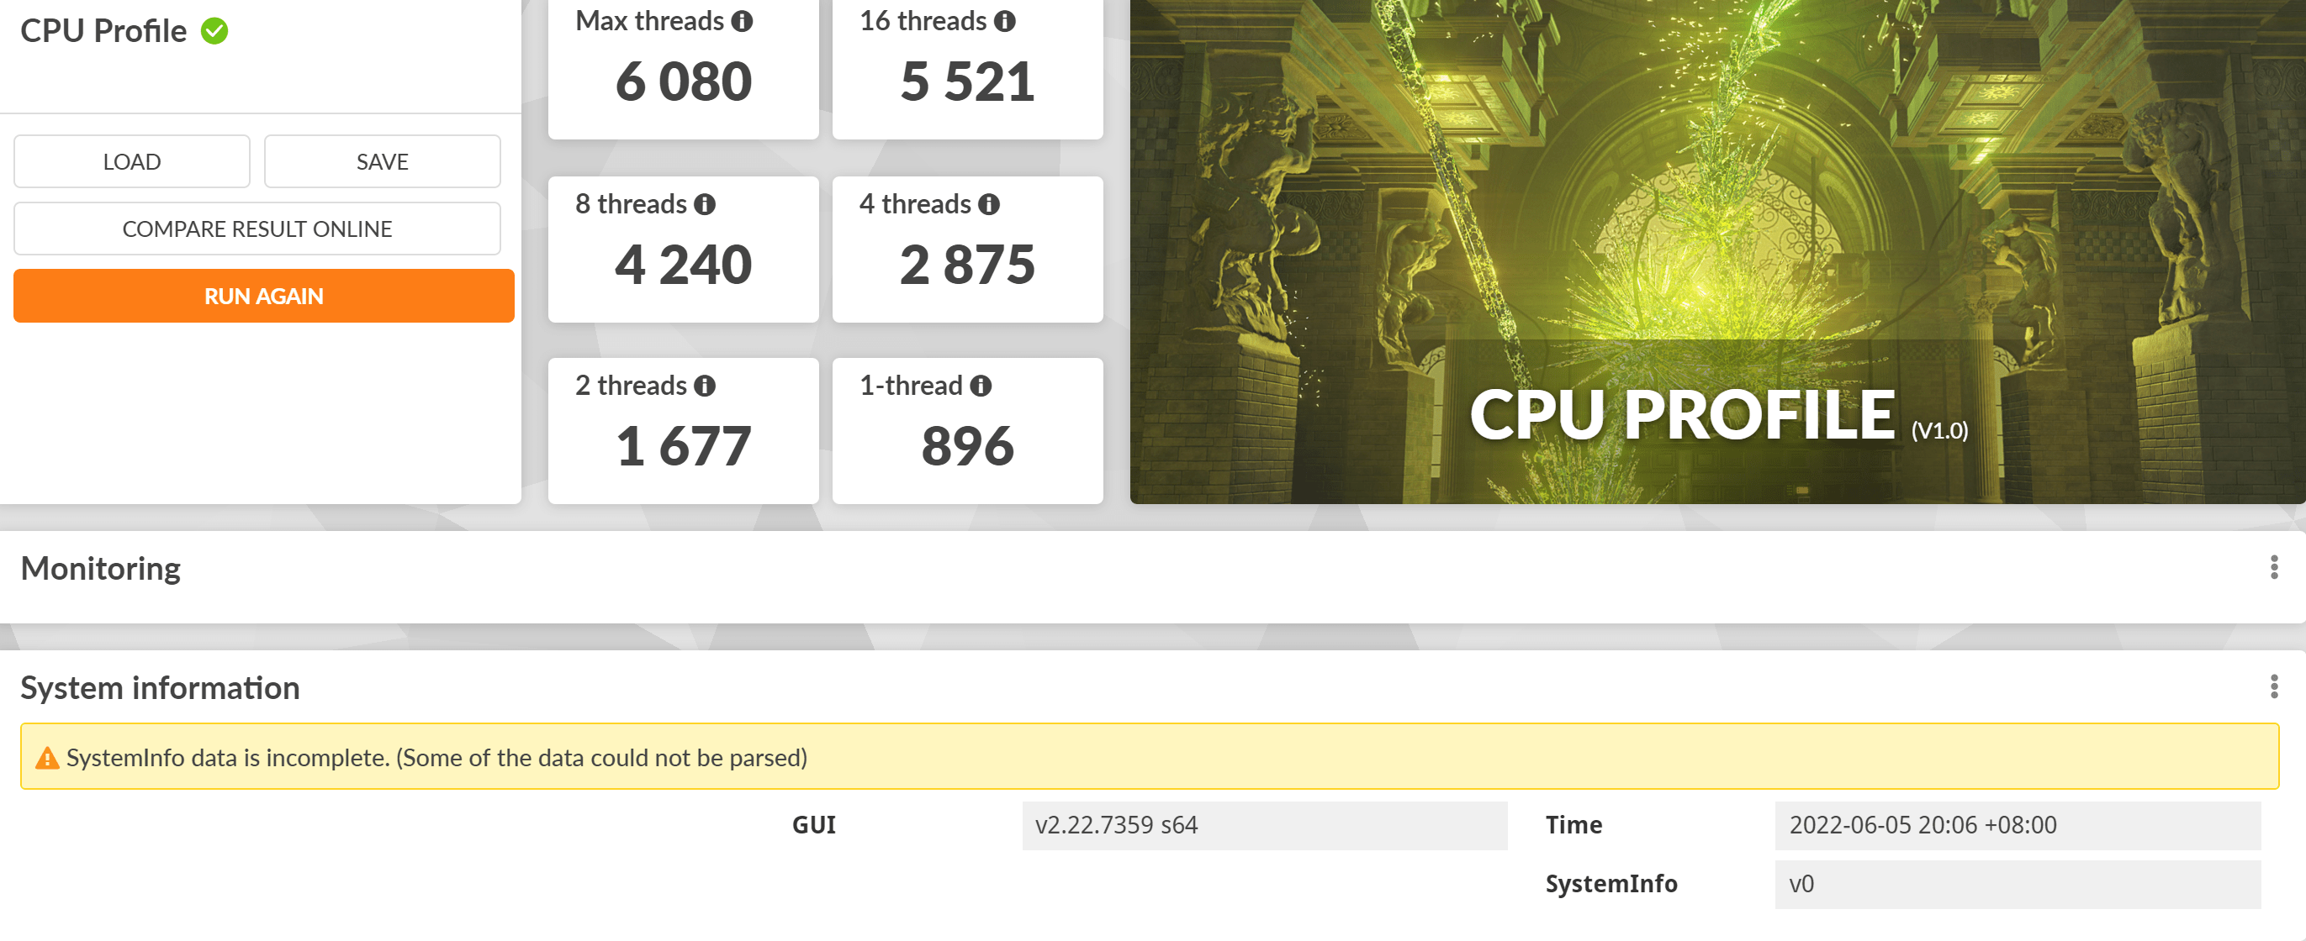This screenshot has width=2306, height=941.
Task: Click 16 threads score 5 521
Action: (x=968, y=82)
